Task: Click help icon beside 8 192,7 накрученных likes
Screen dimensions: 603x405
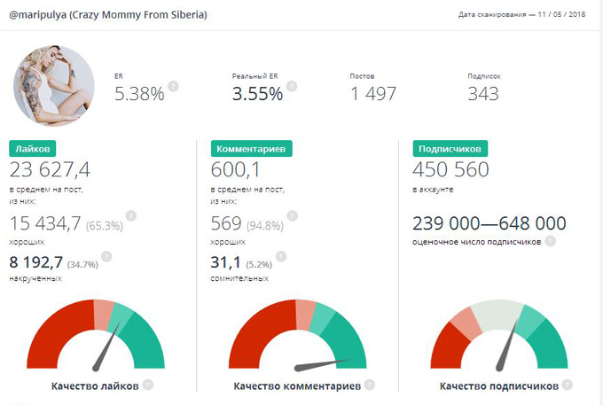Action: [x=107, y=257]
